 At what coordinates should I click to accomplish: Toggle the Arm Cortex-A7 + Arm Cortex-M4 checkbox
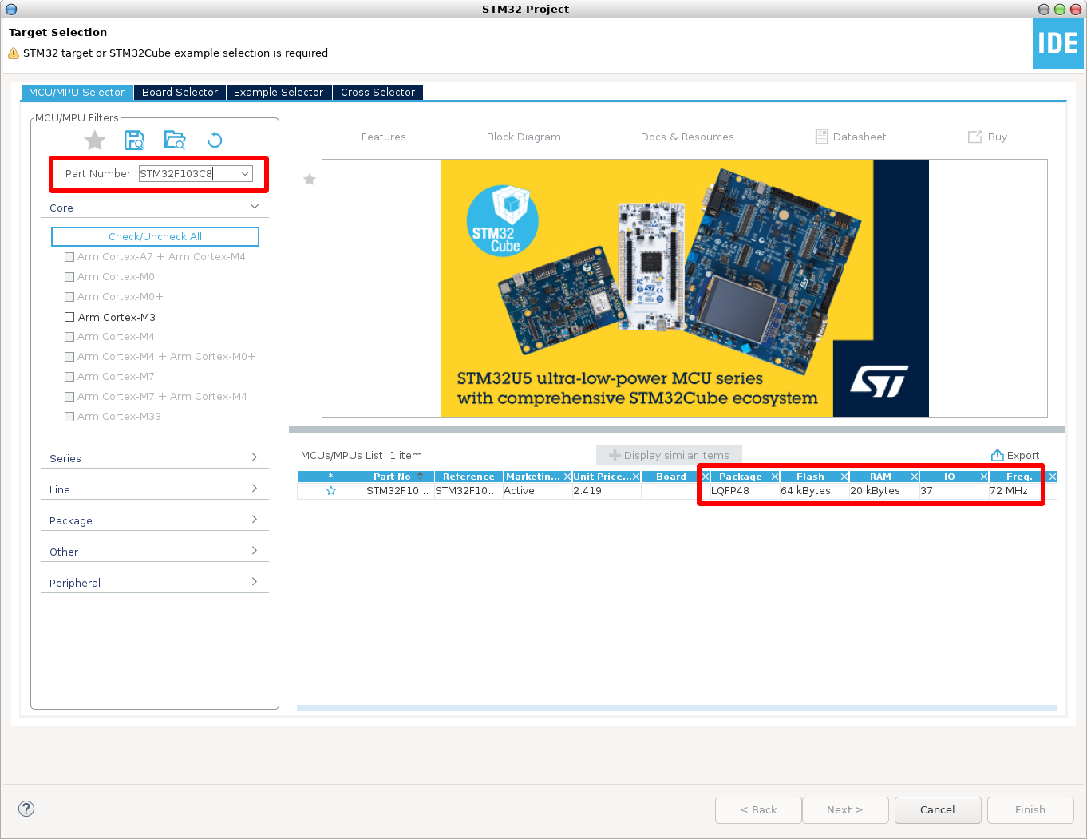click(x=69, y=257)
